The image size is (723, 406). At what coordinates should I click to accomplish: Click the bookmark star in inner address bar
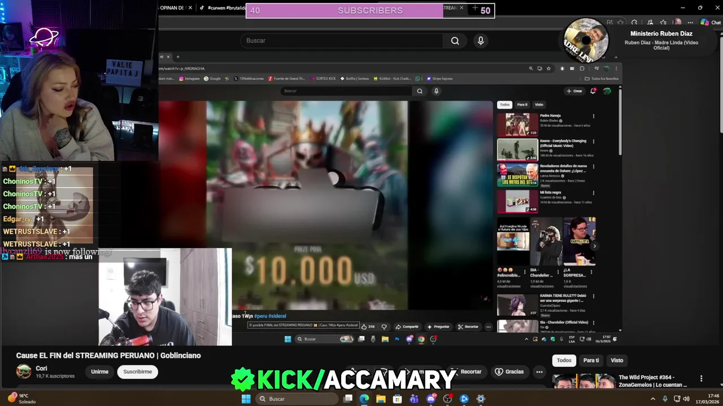point(548,69)
